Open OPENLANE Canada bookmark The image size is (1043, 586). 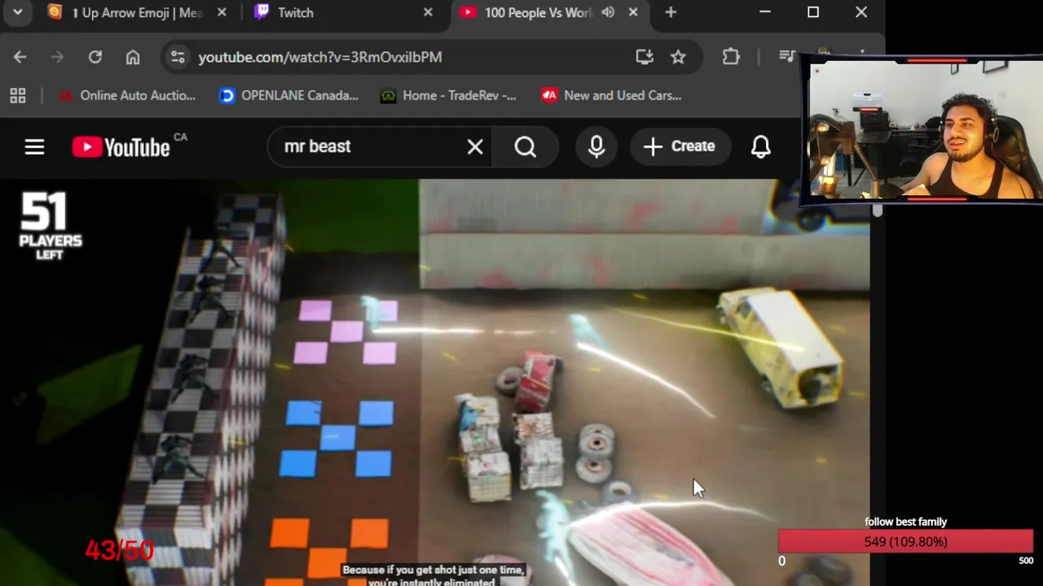point(289,96)
